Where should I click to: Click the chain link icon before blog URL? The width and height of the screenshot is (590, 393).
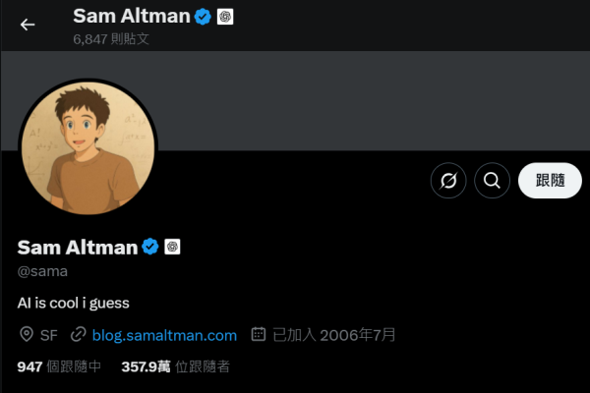[78, 335]
